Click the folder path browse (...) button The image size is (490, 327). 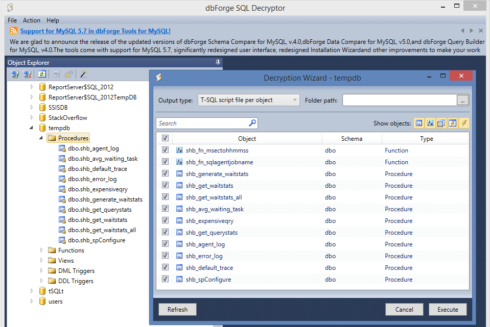pyautogui.click(x=462, y=100)
